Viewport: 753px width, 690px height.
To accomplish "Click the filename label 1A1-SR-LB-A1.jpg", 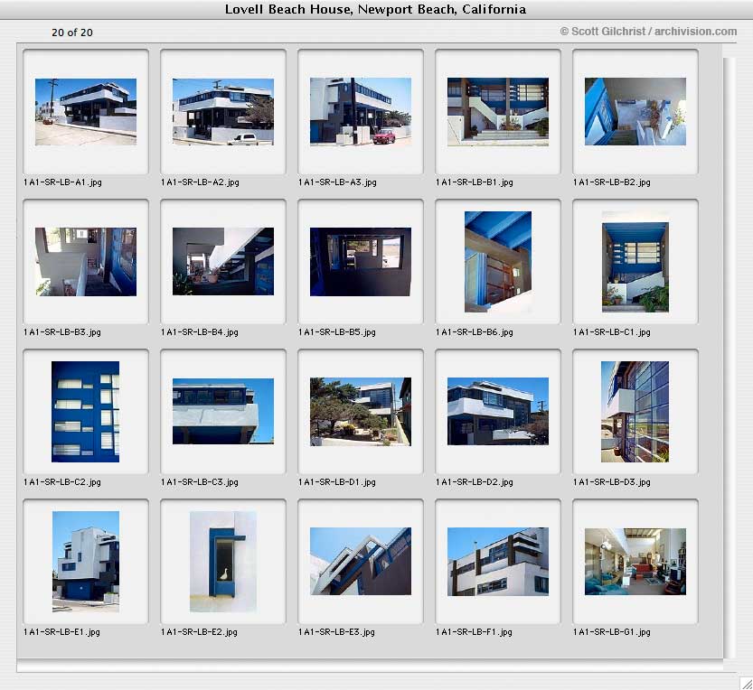I will point(62,182).
